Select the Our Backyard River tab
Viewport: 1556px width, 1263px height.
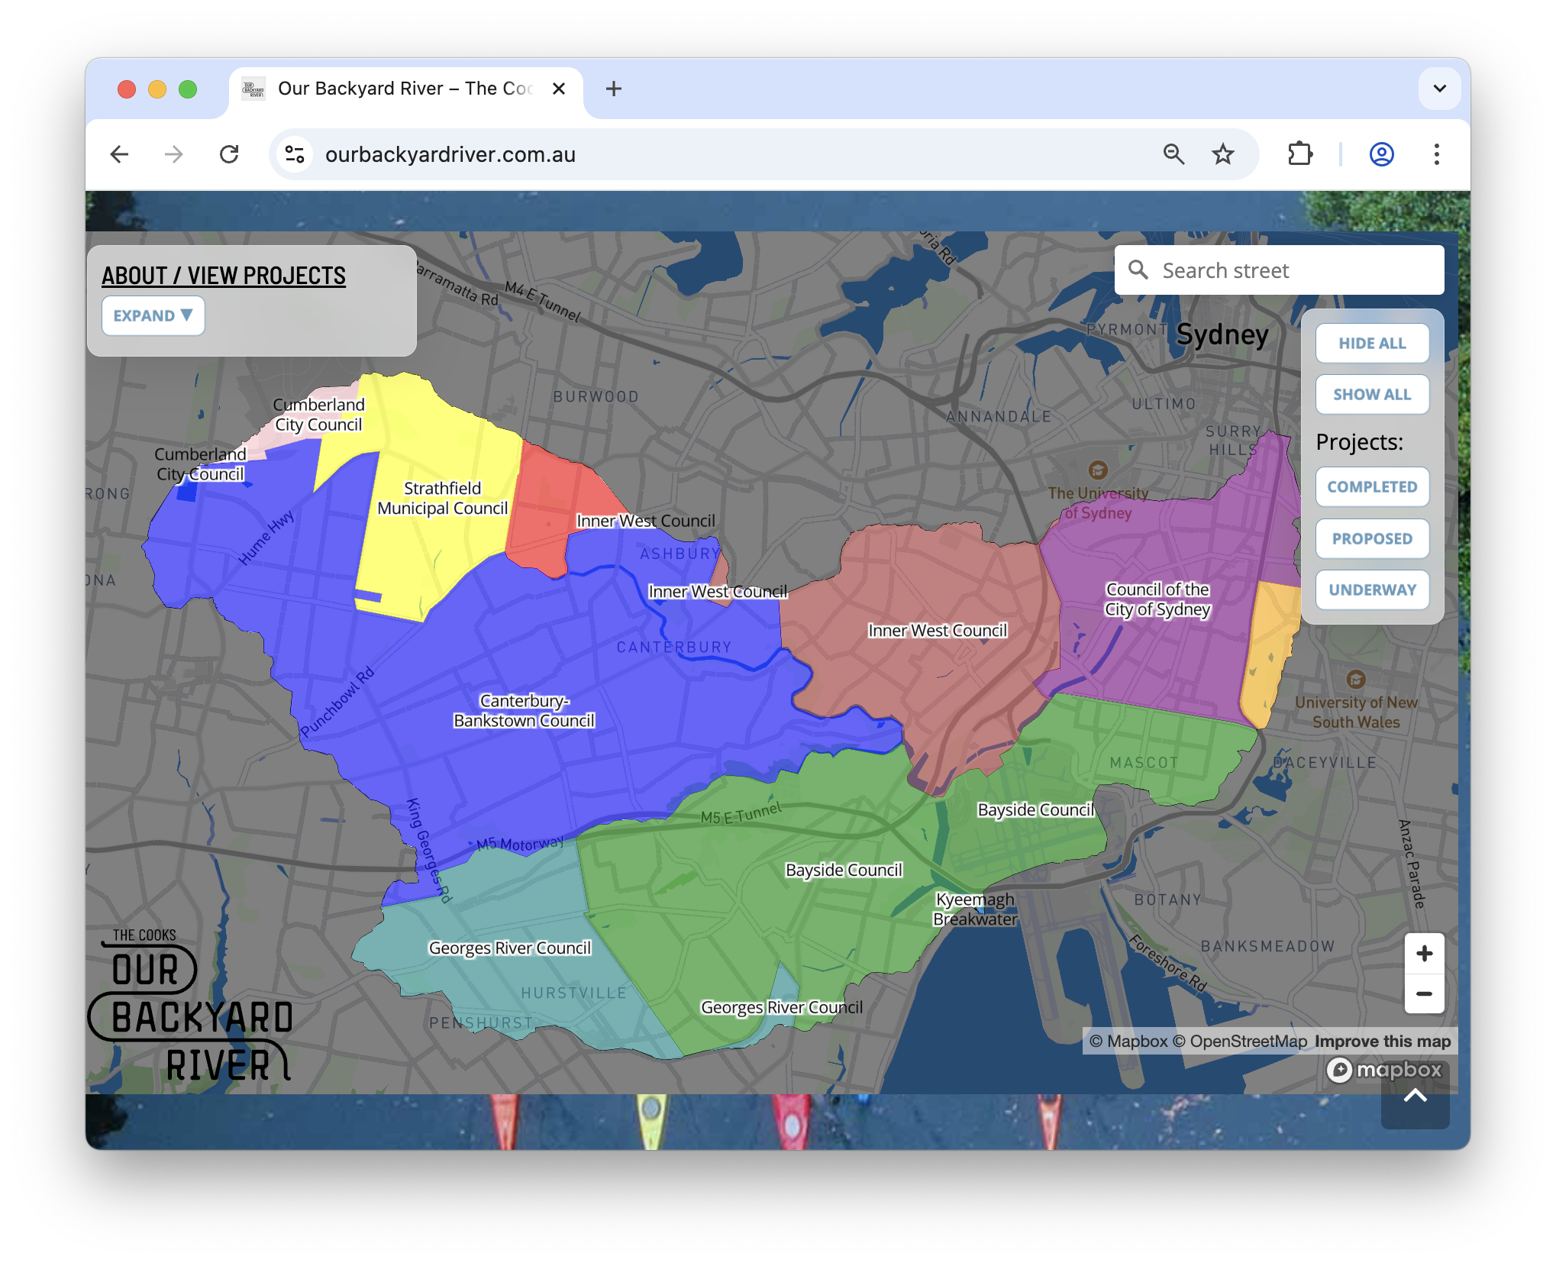pyautogui.click(x=405, y=89)
